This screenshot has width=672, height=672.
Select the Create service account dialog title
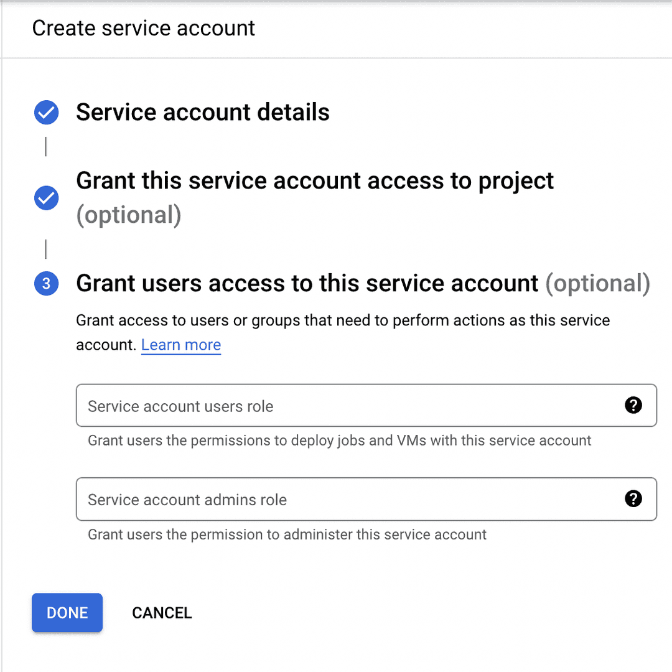(143, 28)
